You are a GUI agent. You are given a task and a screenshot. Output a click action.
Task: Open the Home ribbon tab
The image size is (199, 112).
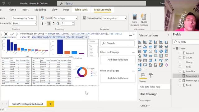12,10
